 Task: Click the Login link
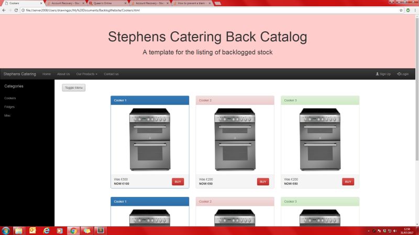(x=403, y=74)
